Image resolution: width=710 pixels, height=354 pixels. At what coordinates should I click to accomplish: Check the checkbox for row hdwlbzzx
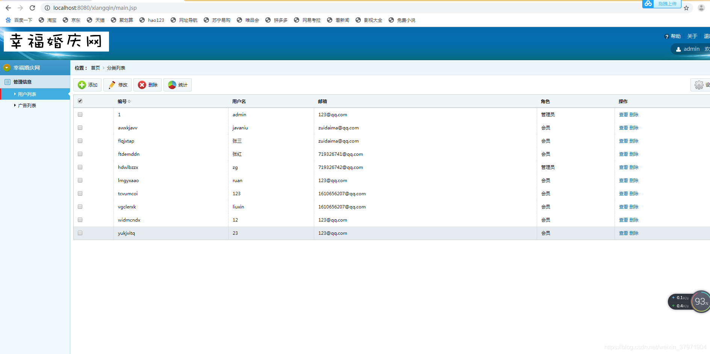pyautogui.click(x=80, y=167)
